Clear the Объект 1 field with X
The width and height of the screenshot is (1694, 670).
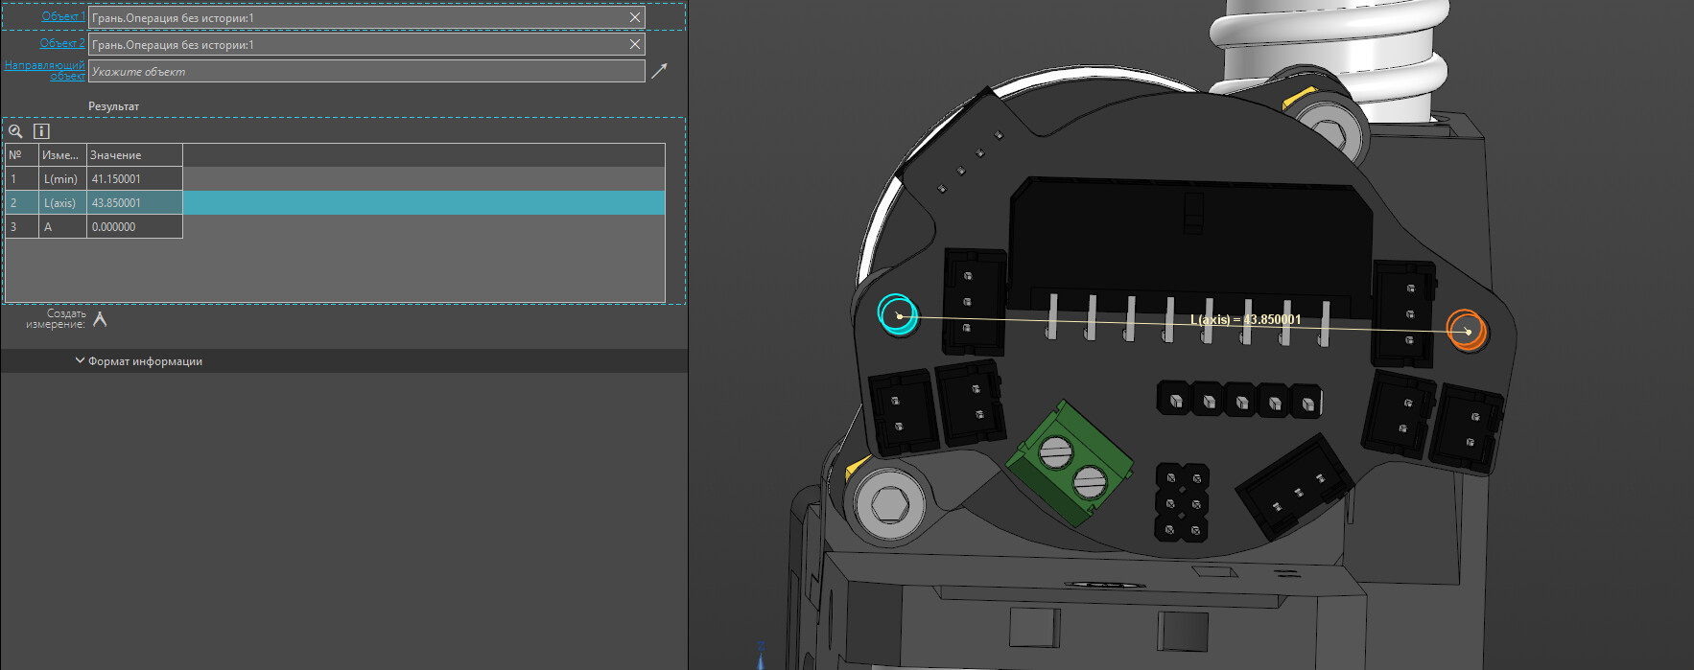[635, 17]
